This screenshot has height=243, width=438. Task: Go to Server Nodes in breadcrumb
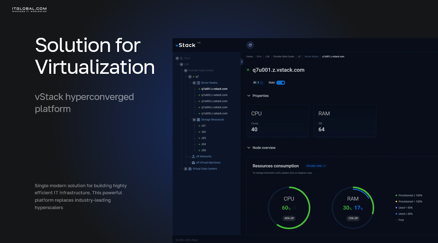311,57
